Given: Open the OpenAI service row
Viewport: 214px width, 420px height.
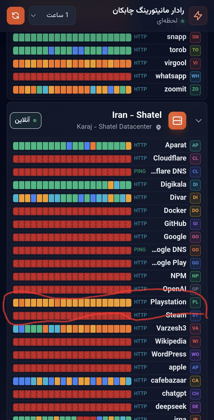Looking at the screenshot, I should [107, 289].
